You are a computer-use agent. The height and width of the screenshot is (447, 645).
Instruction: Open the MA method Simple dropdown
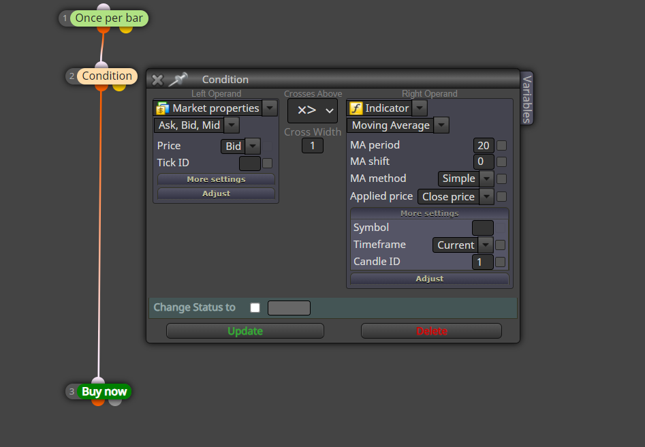pyautogui.click(x=486, y=179)
